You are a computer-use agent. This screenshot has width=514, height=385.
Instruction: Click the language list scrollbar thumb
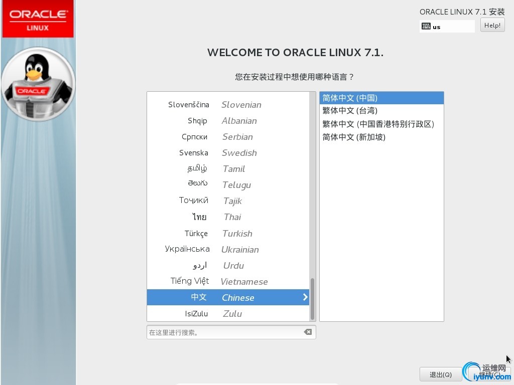coord(312,299)
